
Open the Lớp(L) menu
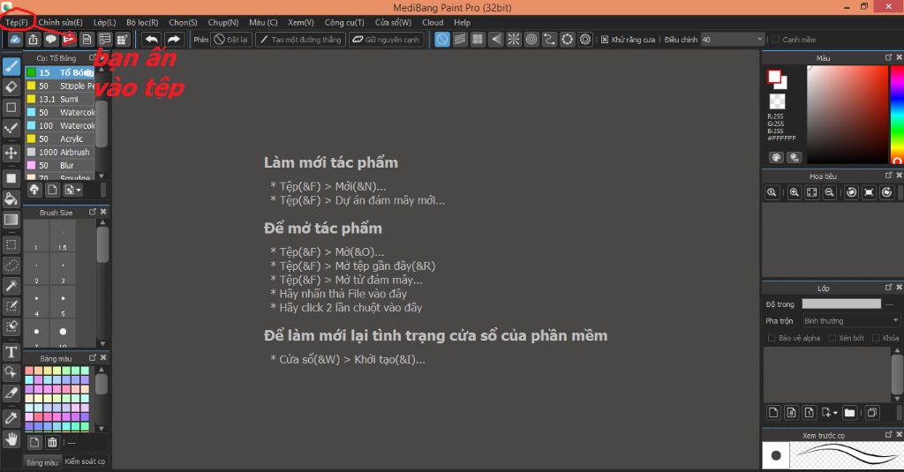(x=104, y=22)
